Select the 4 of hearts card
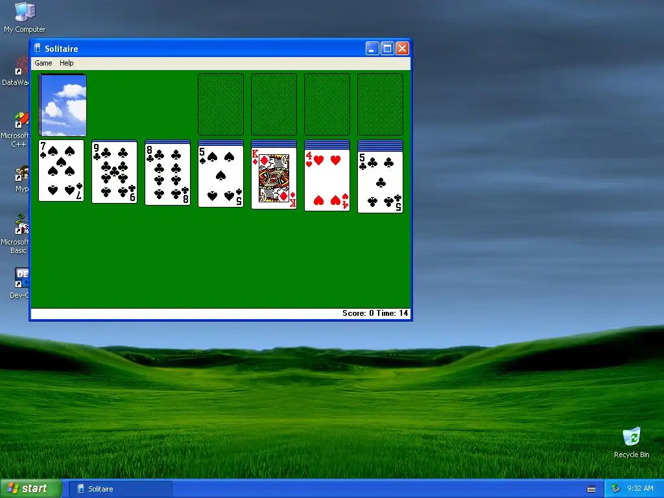664x498 pixels. tap(327, 180)
